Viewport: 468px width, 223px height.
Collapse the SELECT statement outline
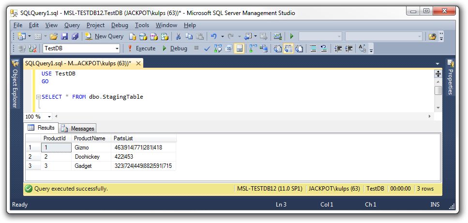coord(38,97)
